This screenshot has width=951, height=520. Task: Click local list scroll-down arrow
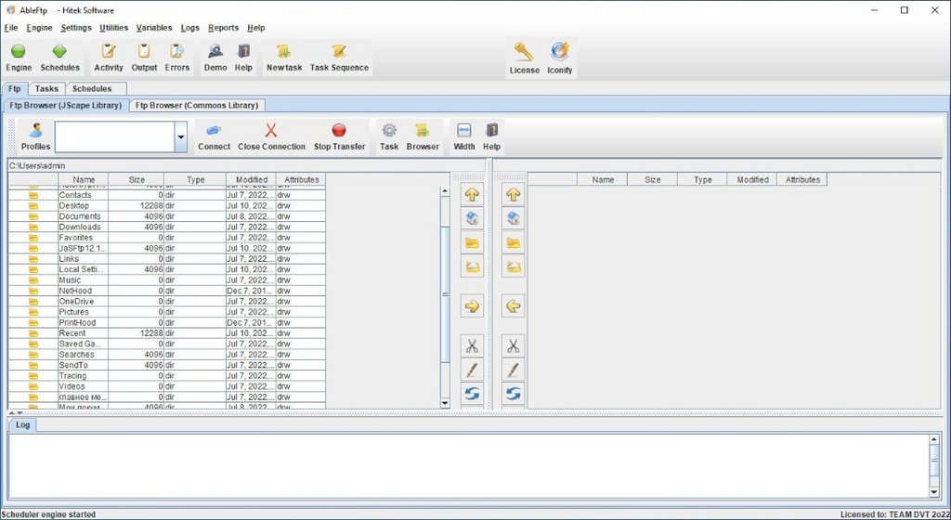[445, 403]
